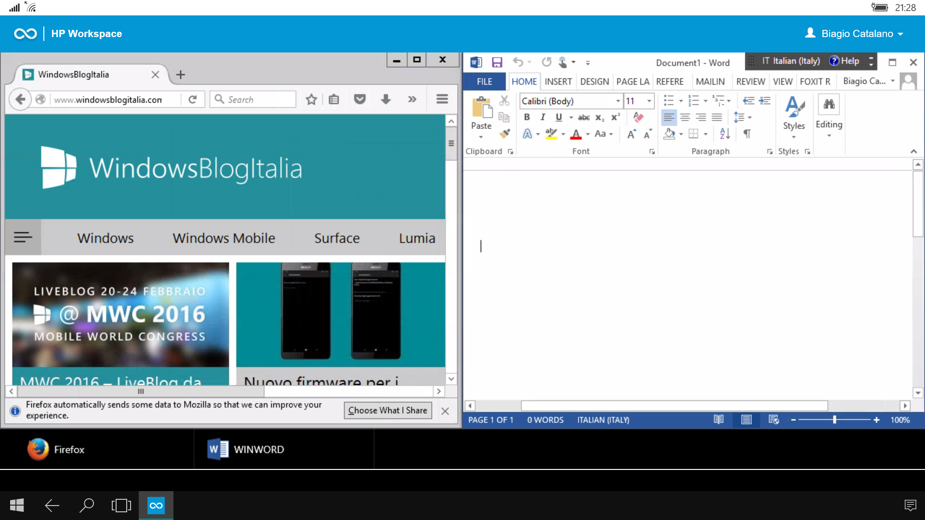Reload page in Firefox
The width and height of the screenshot is (925, 520).
tap(193, 99)
